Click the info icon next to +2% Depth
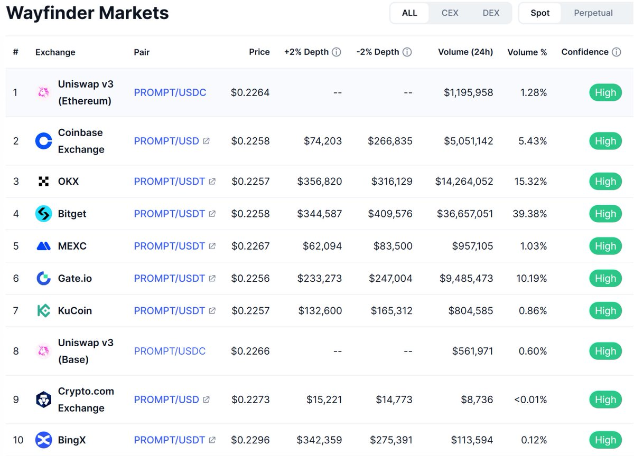This screenshot has height=456, width=634. 337,52
